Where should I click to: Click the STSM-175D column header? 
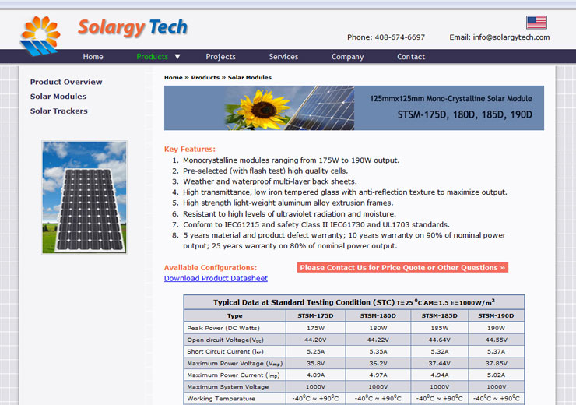point(315,315)
